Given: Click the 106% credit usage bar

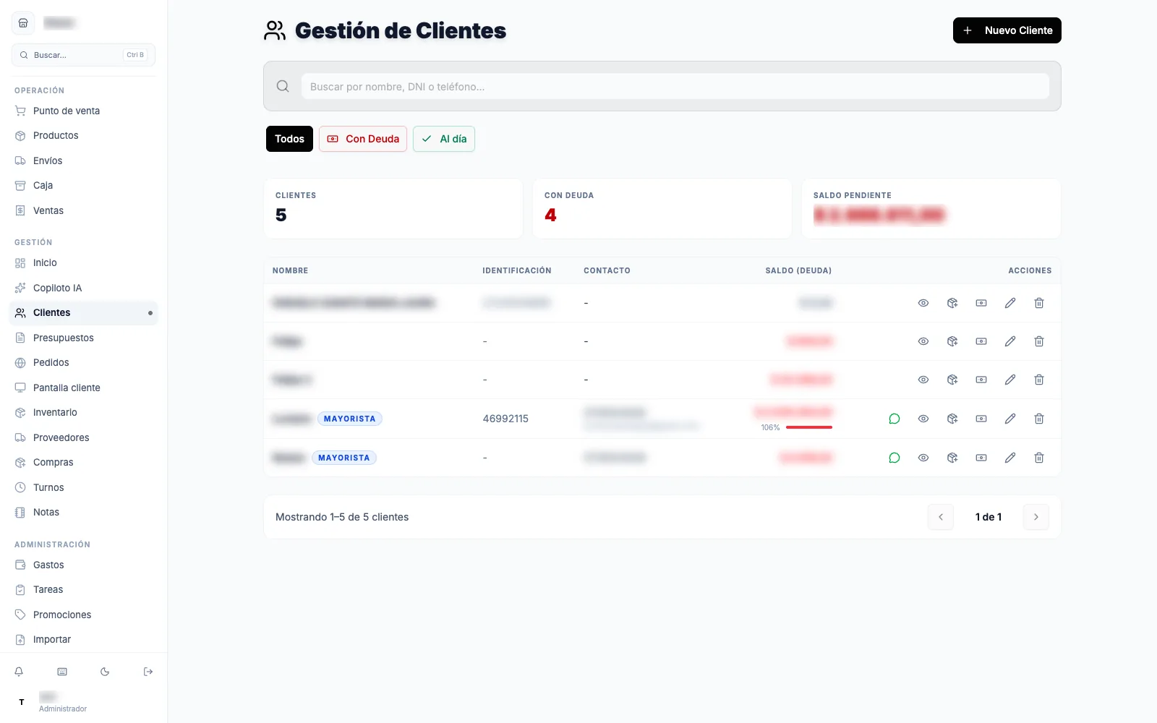Looking at the screenshot, I should click(x=809, y=427).
